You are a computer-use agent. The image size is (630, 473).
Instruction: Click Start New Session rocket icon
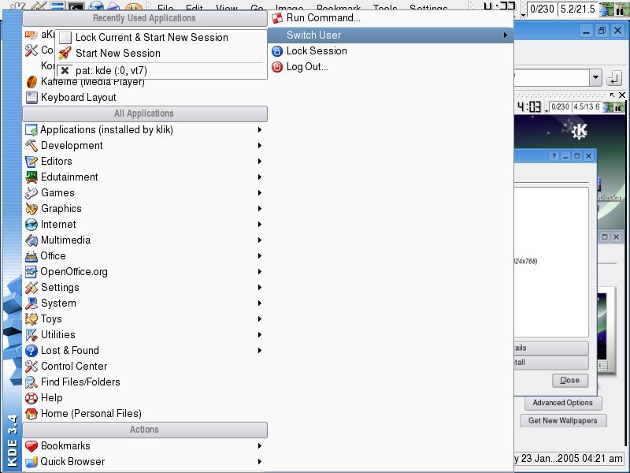[x=65, y=53]
